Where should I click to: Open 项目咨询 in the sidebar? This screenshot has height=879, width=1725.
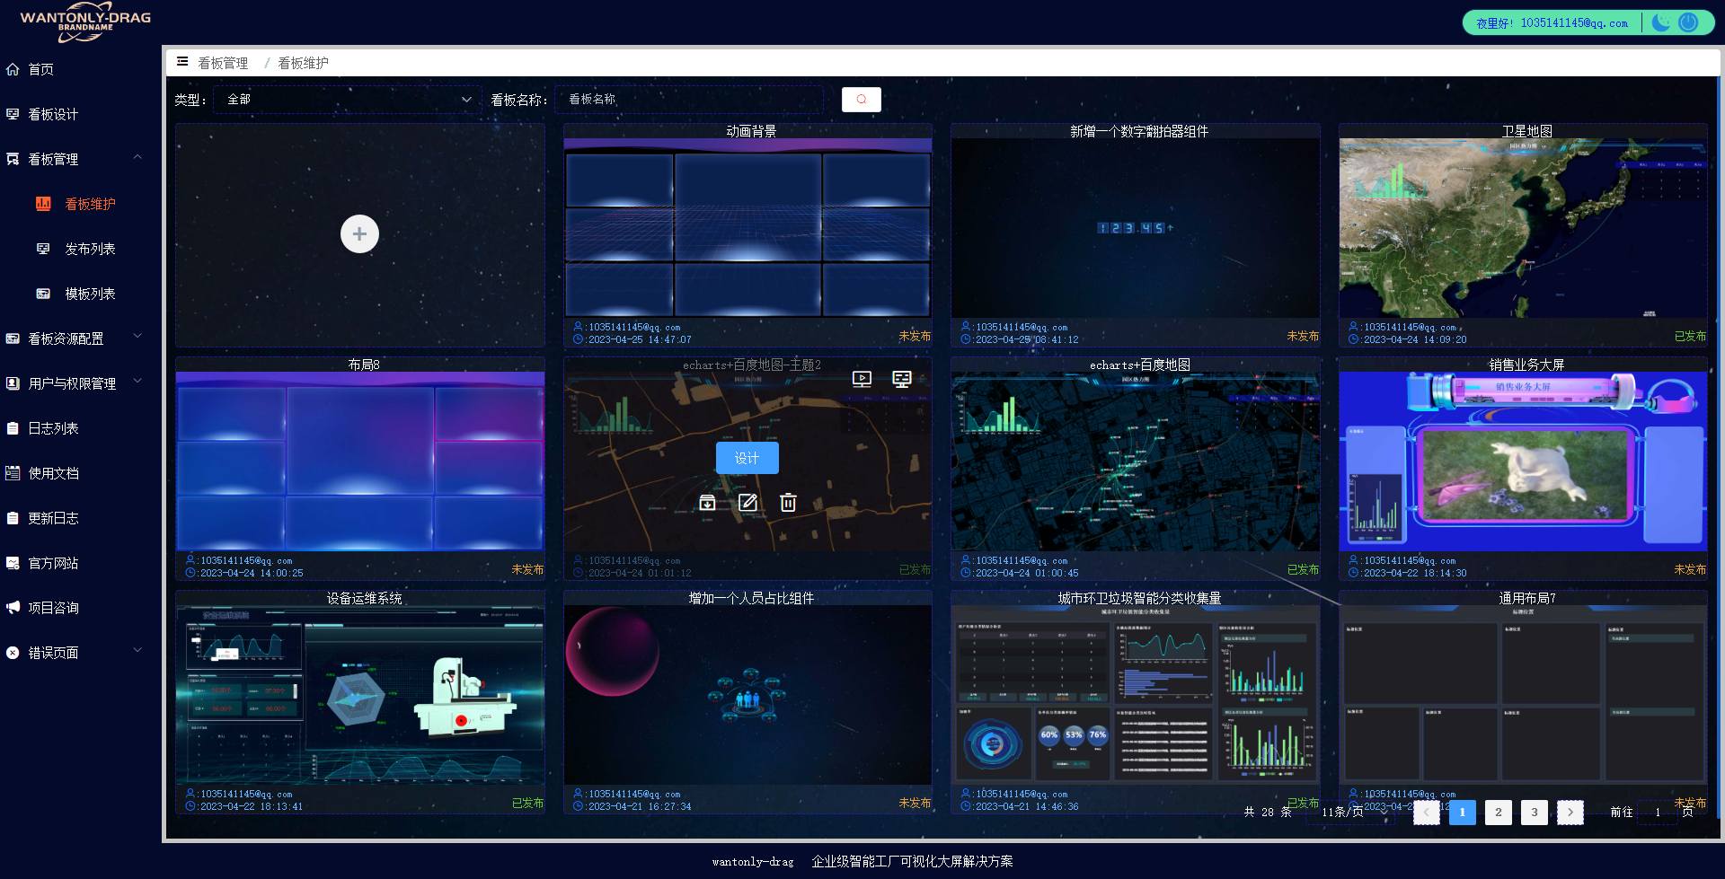click(81, 608)
